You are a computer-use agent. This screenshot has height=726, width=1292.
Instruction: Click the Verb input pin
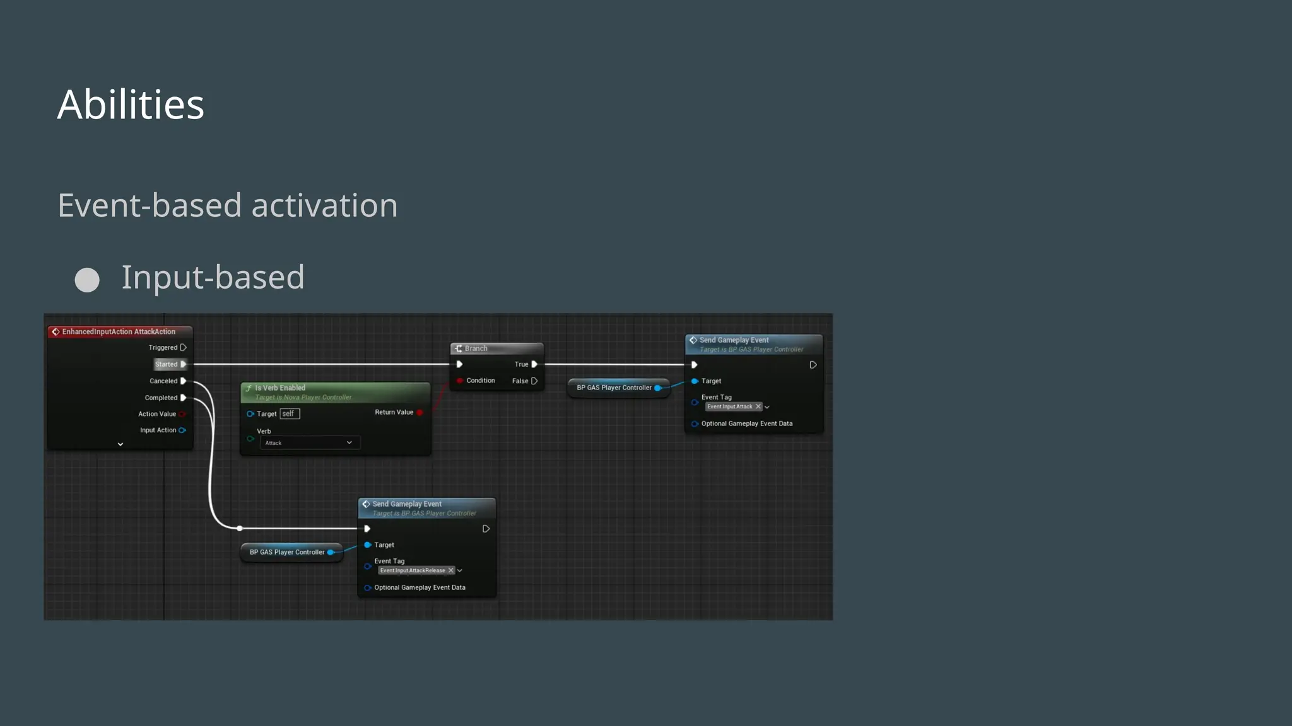[250, 439]
